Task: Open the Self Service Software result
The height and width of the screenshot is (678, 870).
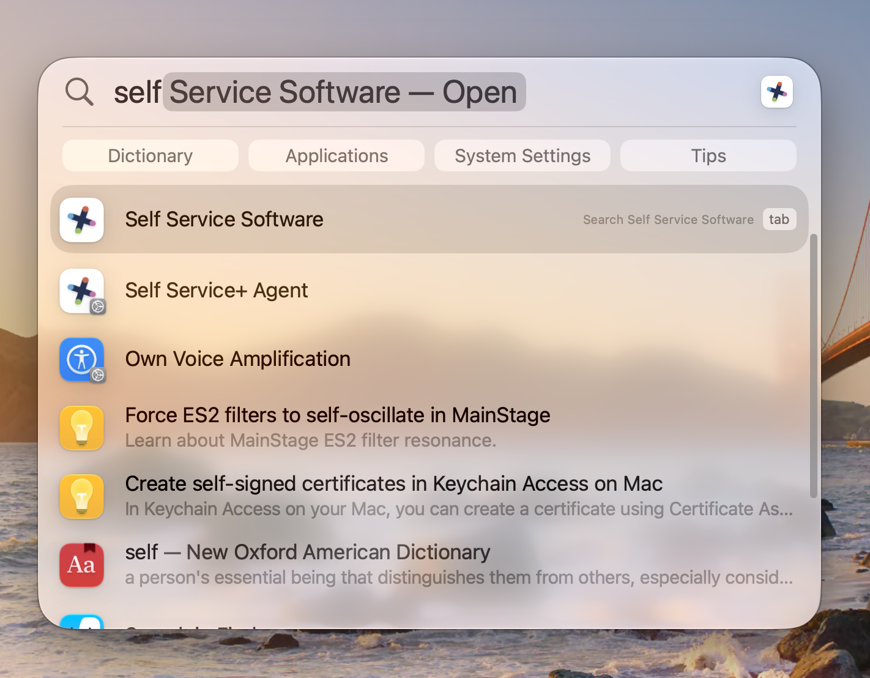Action: pyautogui.click(x=429, y=219)
